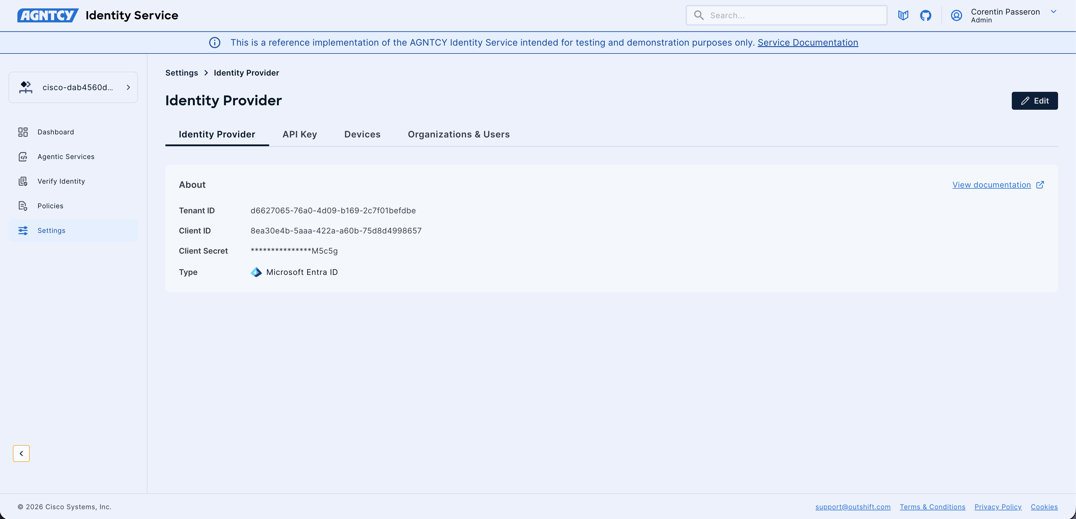
Task: Click the external link icon beside View documentation
Action: tap(1040, 185)
